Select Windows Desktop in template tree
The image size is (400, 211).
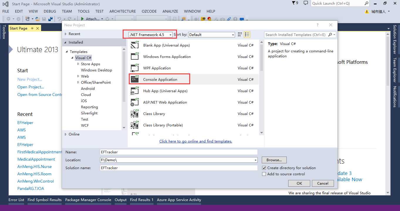click(97, 70)
